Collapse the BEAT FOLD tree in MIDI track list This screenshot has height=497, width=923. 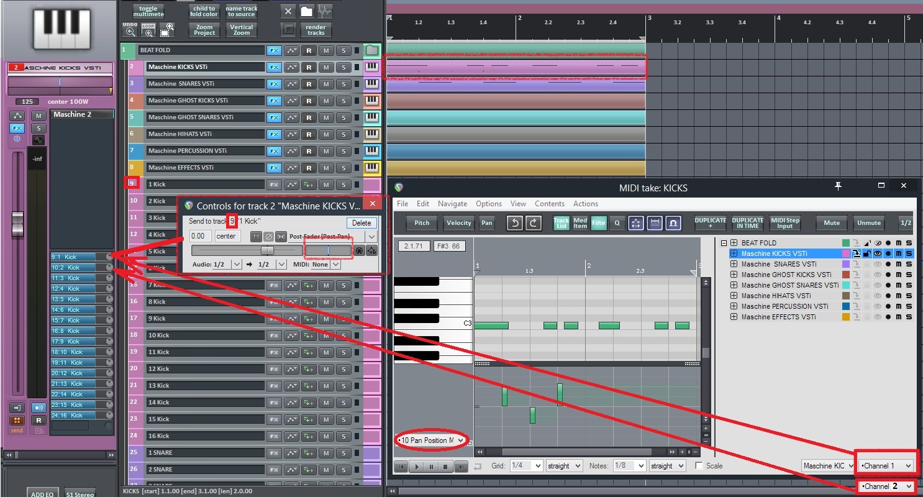tap(724, 243)
